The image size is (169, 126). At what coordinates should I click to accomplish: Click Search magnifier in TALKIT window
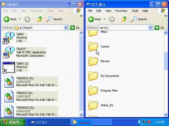click(x=49, y=19)
